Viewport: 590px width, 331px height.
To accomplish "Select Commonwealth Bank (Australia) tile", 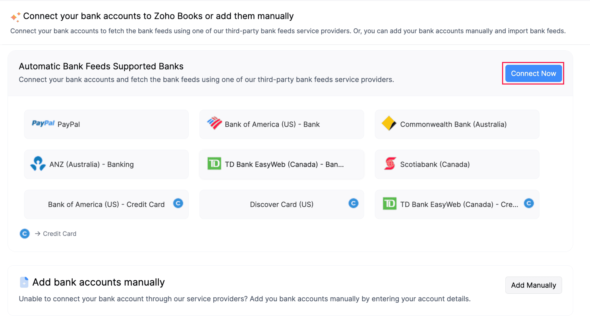I will [x=457, y=124].
